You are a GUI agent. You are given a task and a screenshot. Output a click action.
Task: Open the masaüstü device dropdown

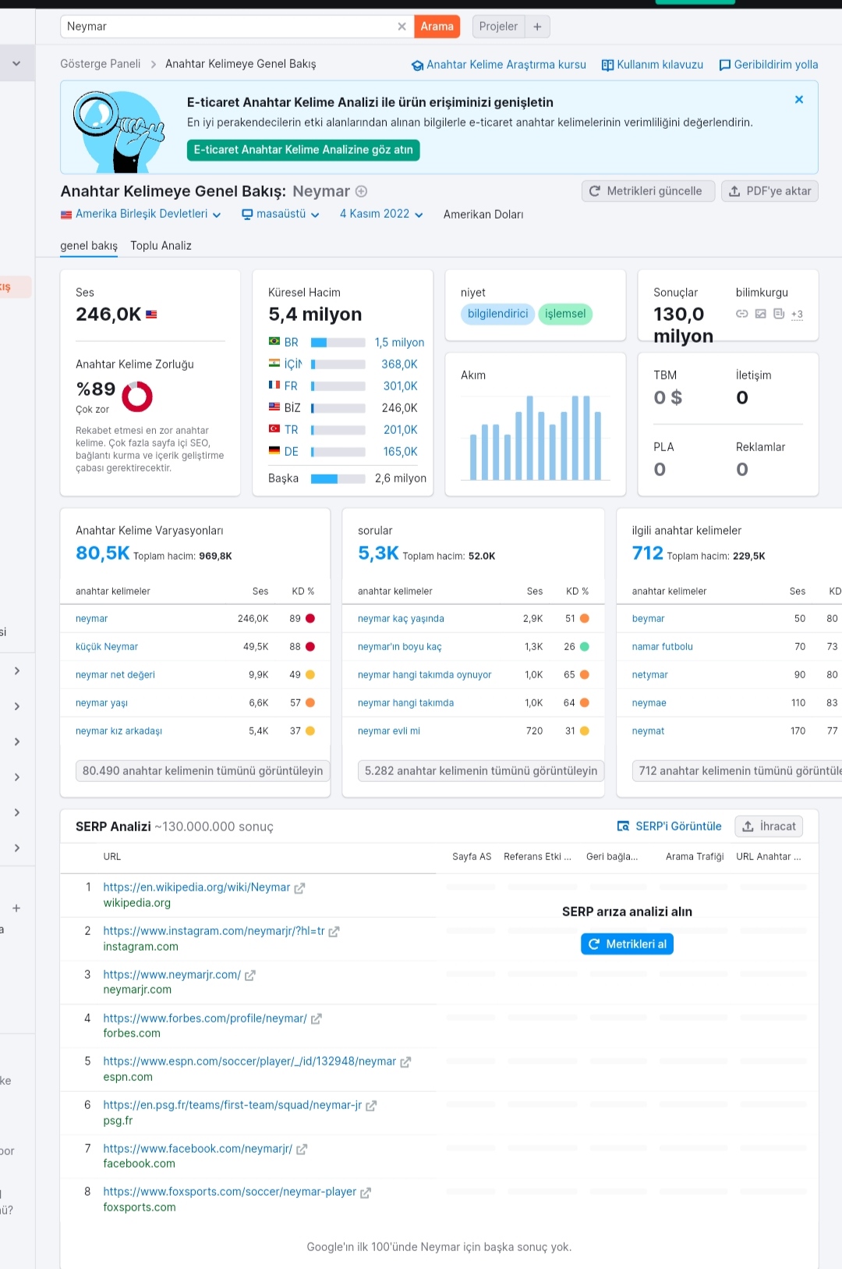tap(281, 214)
